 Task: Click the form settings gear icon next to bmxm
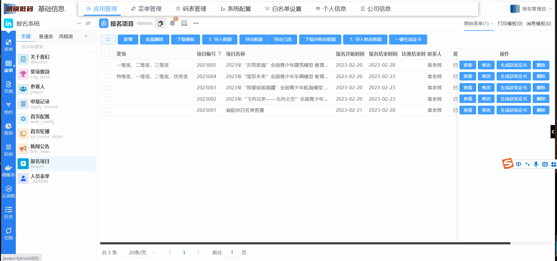coord(161,23)
